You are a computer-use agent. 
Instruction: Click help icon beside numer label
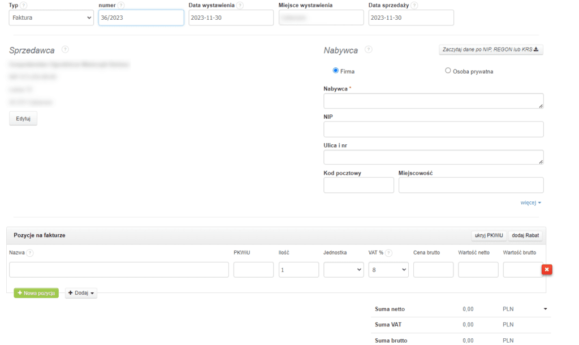[122, 5]
